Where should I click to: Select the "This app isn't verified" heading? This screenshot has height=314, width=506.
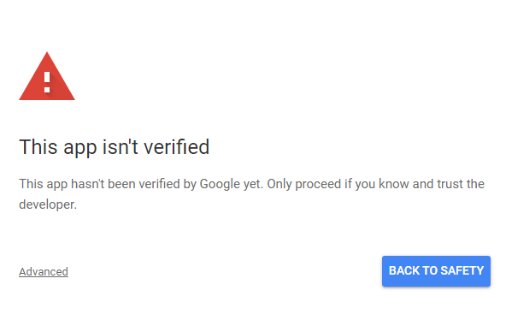point(115,147)
